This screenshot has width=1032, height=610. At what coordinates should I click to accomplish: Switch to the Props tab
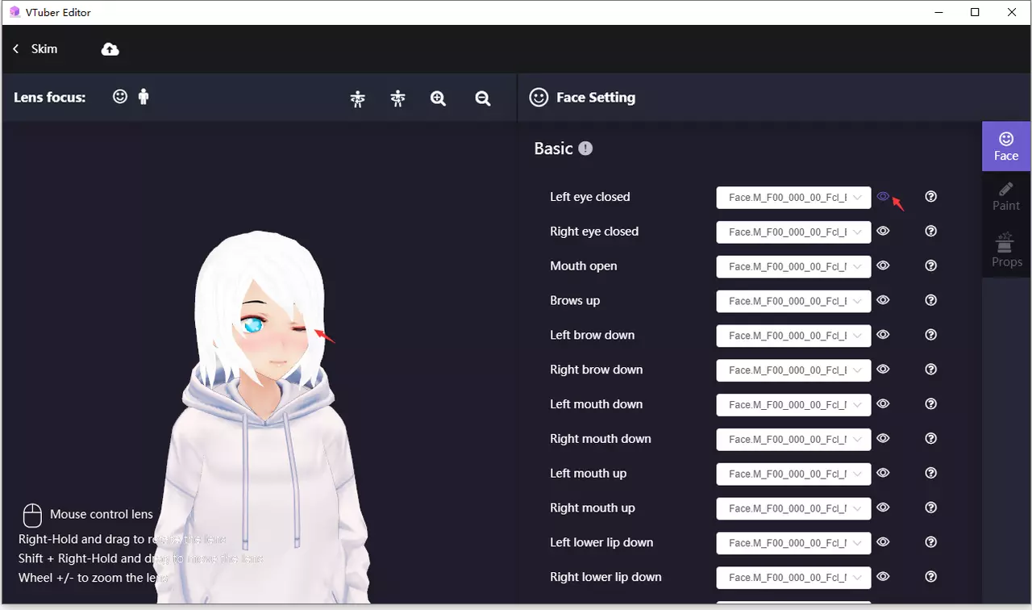pyautogui.click(x=1006, y=250)
